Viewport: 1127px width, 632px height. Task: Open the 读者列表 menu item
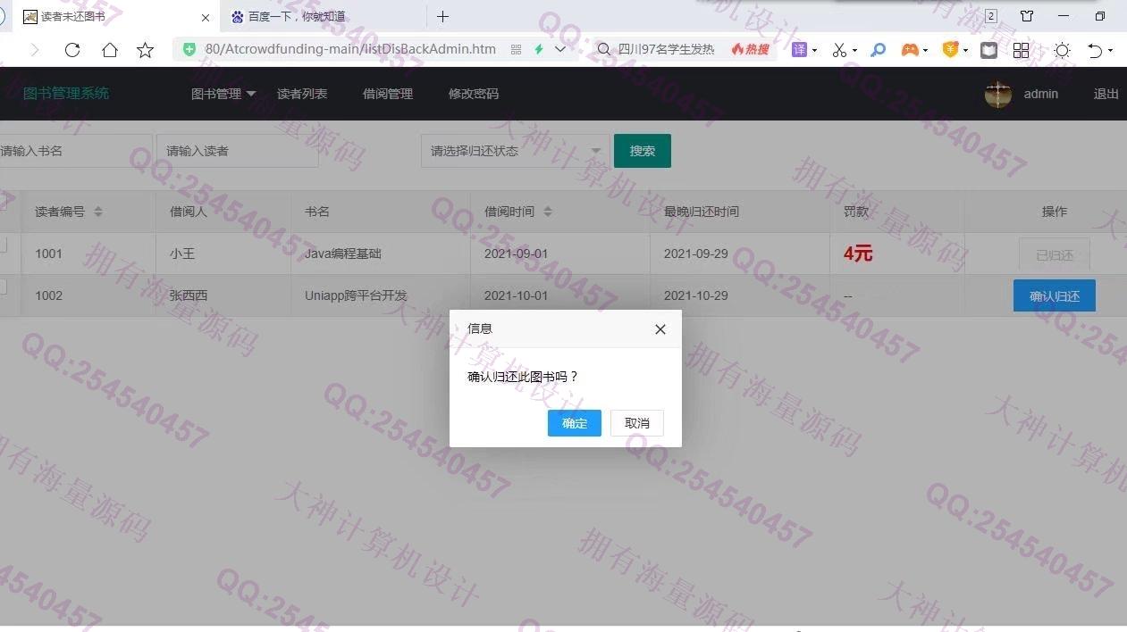(302, 94)
